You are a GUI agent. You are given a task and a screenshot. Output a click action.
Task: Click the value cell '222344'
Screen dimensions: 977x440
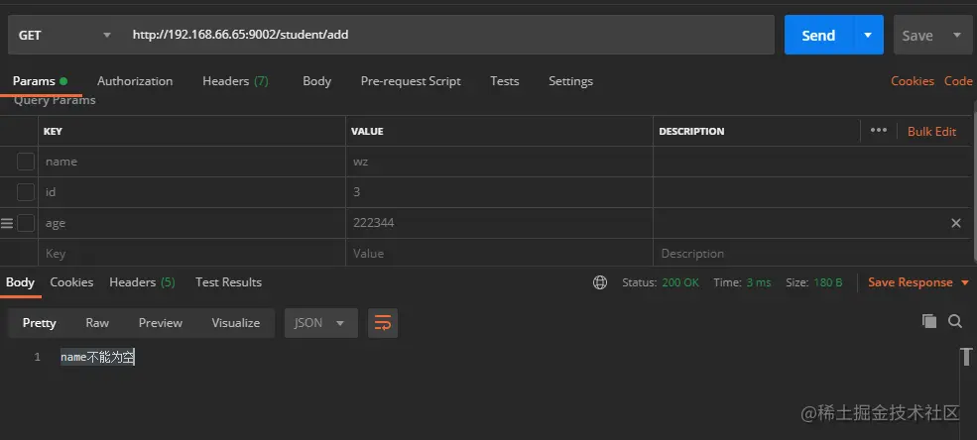(499, 223)
